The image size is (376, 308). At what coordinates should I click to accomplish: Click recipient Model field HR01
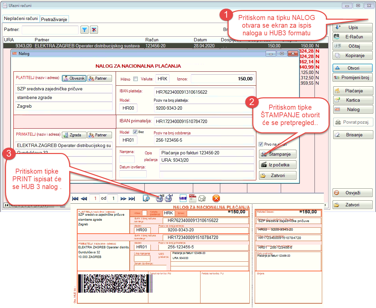click(x=128, y=140)
